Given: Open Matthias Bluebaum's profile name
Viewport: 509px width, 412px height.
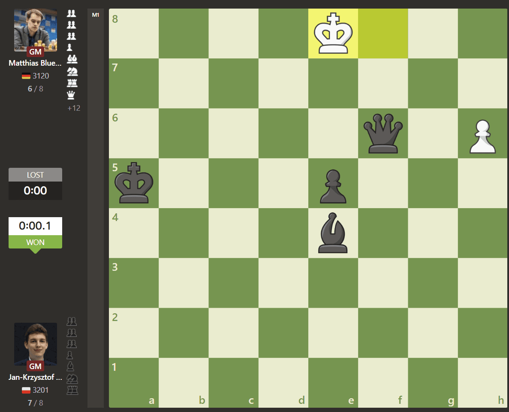Looking at the screenshot, I should [x=35, y=64].
